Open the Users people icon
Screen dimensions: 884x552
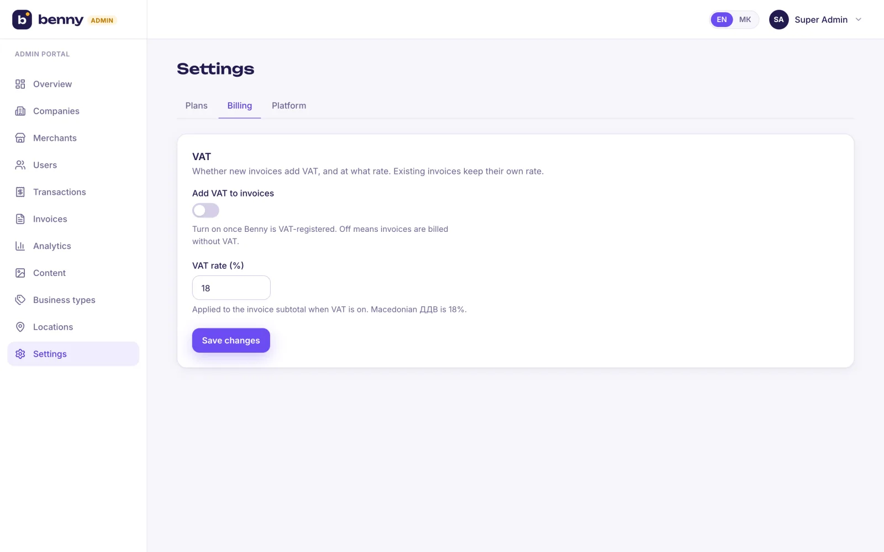pyautogui.click(x=20, y=165)
